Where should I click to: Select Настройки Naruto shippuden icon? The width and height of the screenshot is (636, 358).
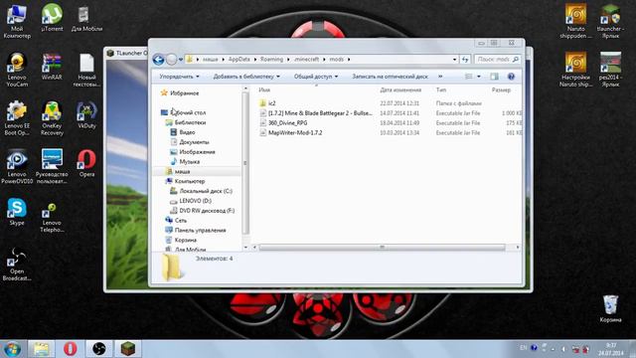coord(575,70)
